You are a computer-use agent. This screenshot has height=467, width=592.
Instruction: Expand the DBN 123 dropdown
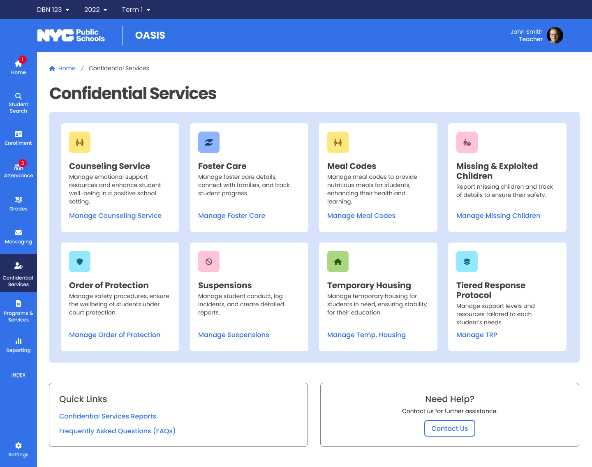[53, 9]
